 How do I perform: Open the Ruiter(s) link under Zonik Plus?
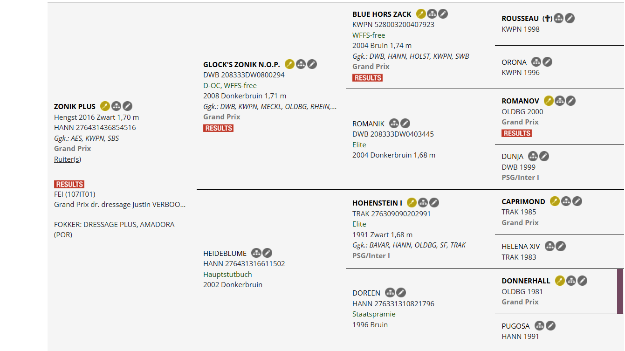click(x=68, y=159)
